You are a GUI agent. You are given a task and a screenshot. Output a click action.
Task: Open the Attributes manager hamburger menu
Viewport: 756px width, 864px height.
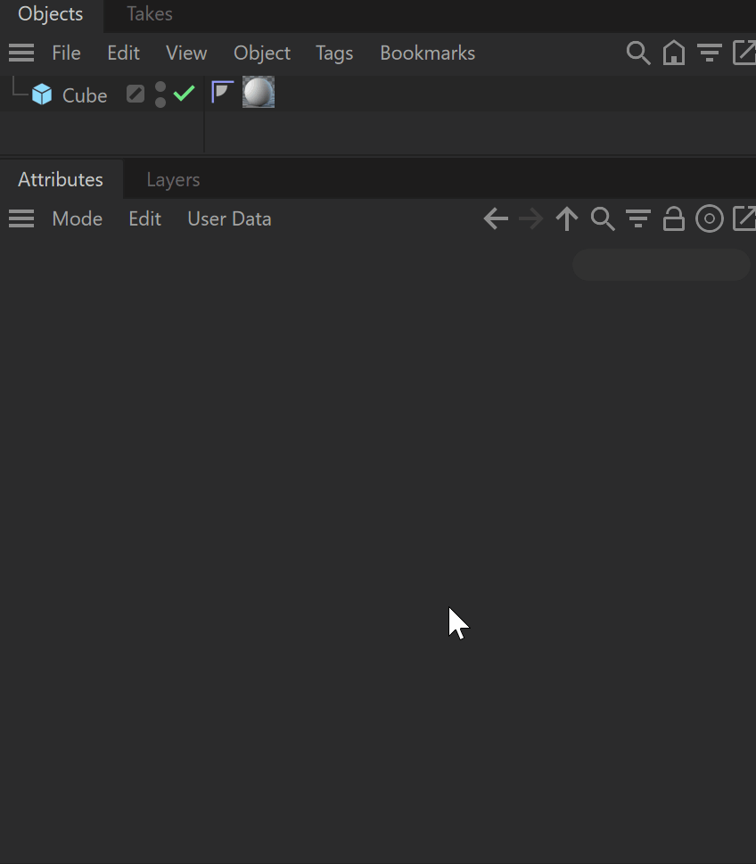tap(21, 218)
